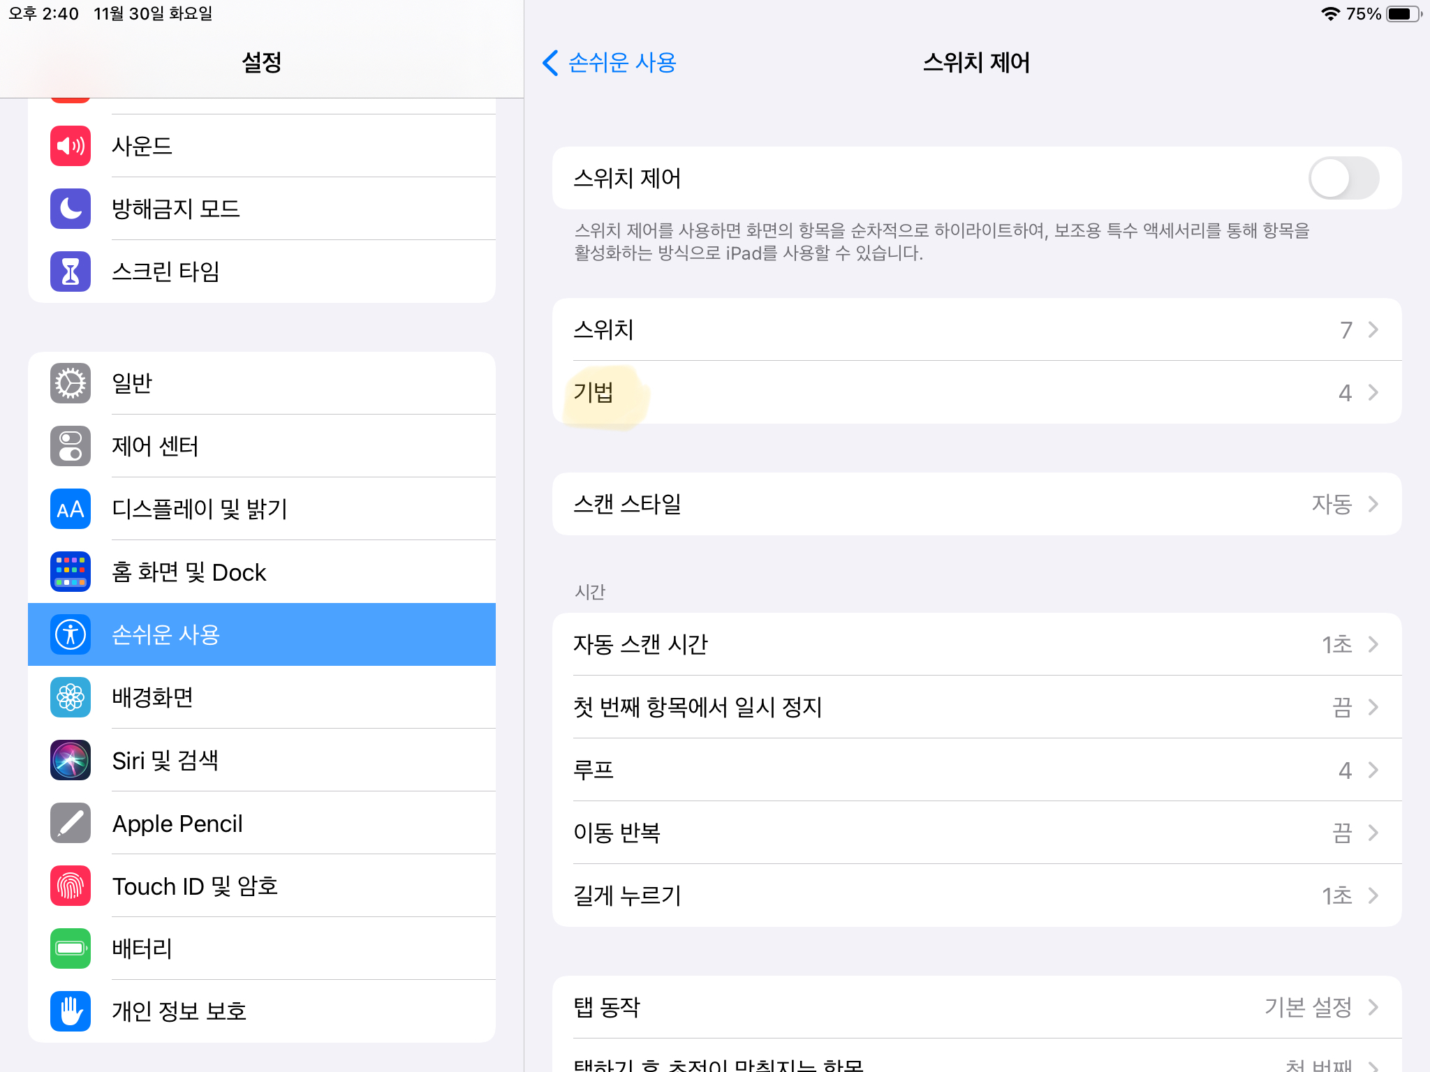Tap the 개인 정보 보호 hand icon
Image resolution: width=1430 pixels, height=1072 pixels.
[71, 1011]
